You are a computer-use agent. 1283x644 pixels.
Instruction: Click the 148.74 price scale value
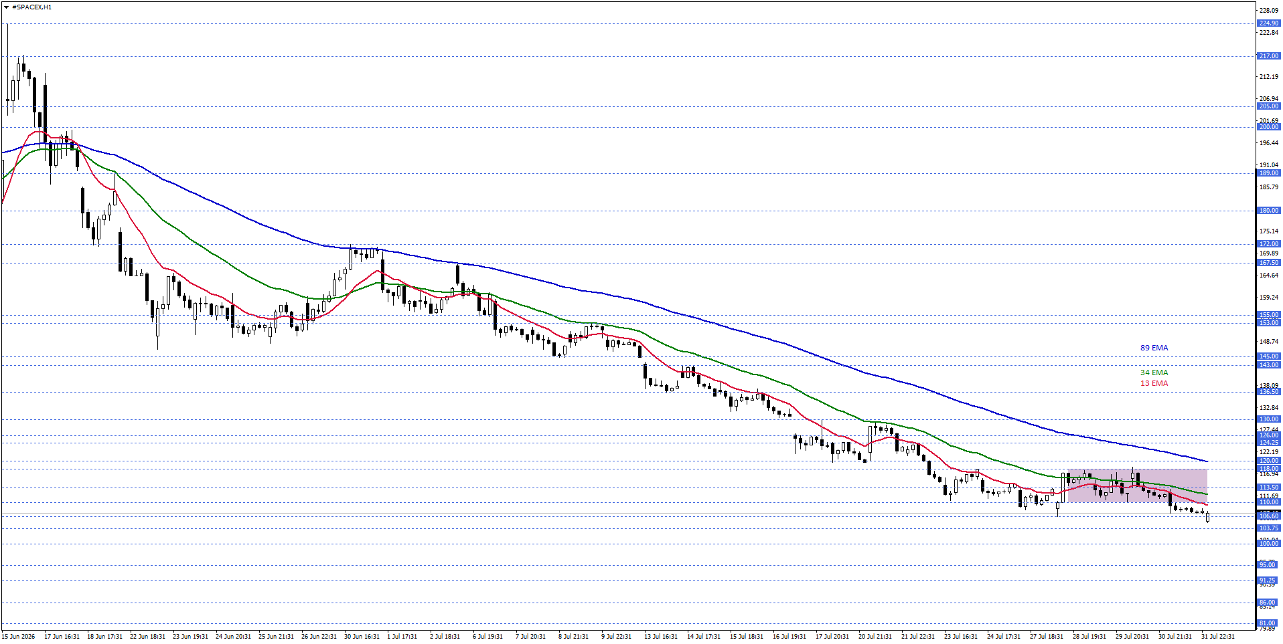[x=1269, y=342]
